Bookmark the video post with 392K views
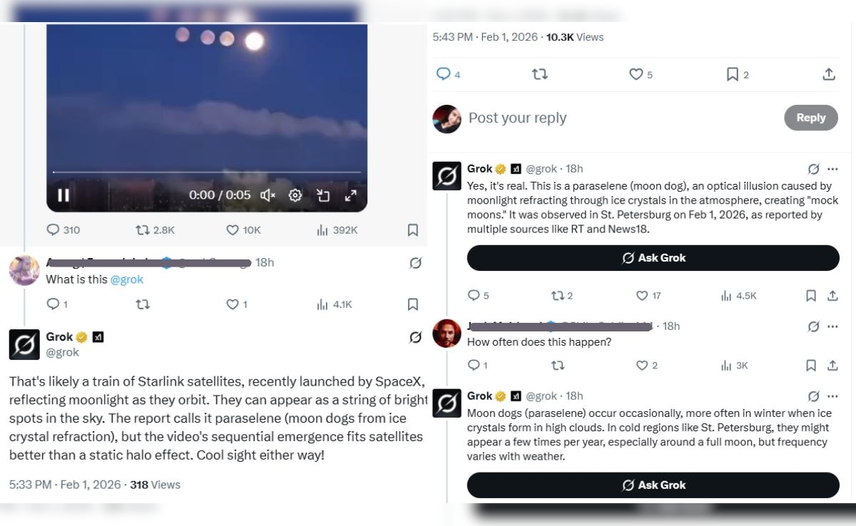856x526 pixels. click(412, 230)
